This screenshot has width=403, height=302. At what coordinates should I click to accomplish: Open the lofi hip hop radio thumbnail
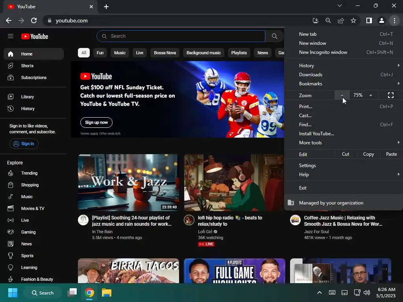tap(234, 182)
